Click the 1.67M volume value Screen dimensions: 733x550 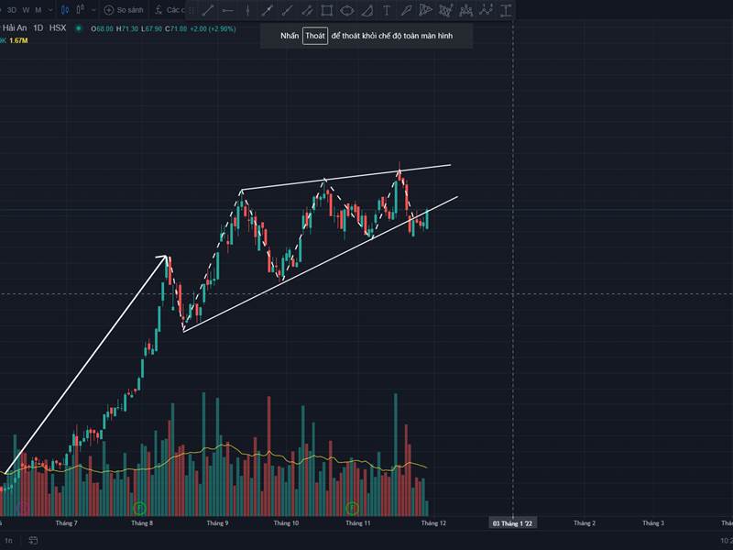[x=18, y=40]
